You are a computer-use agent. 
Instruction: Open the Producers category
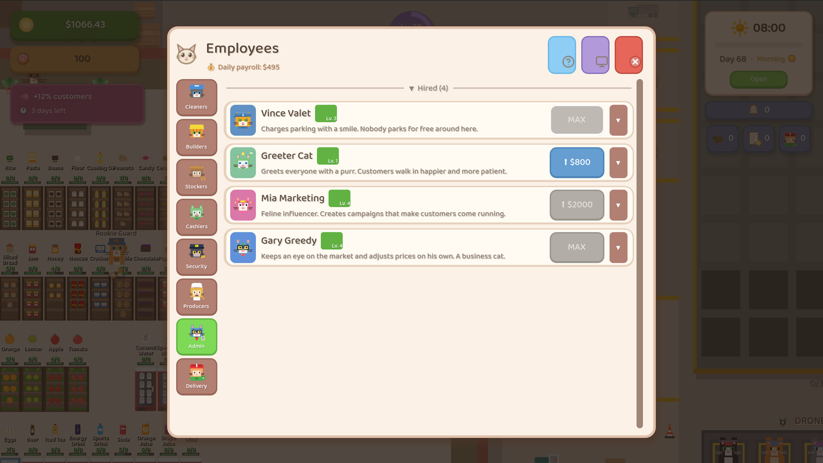[x=196, y=297]
